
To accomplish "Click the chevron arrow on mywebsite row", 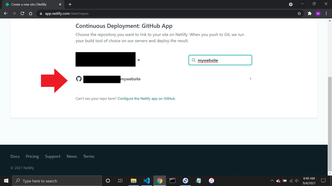I will click(250, 79).
